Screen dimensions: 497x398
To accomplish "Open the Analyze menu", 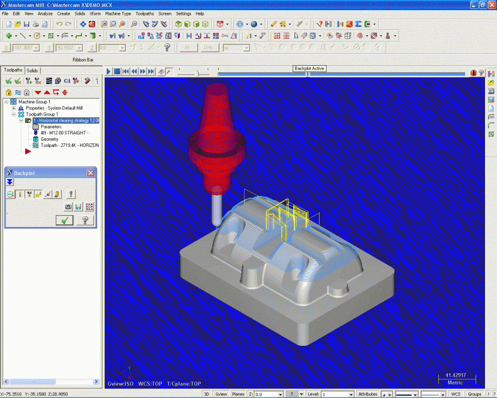I will [x=45, y=13].
